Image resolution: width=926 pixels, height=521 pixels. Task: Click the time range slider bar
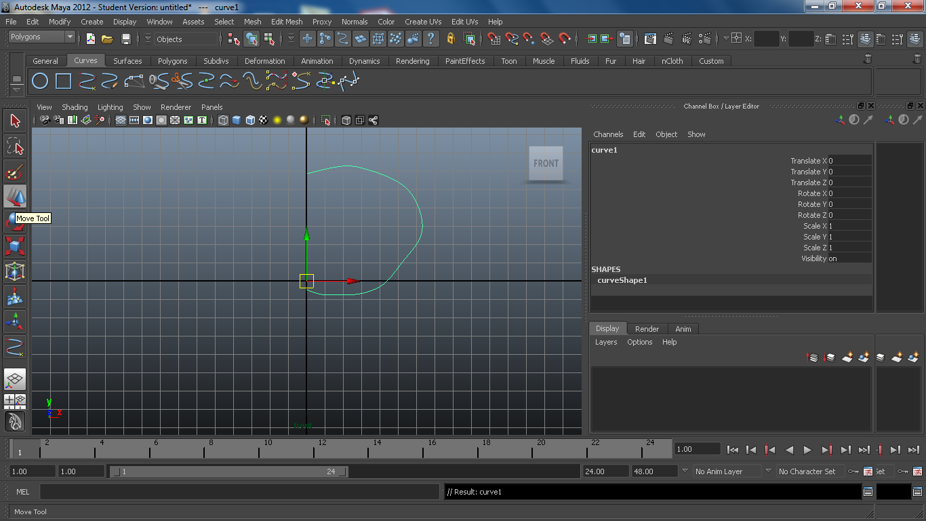229,471
